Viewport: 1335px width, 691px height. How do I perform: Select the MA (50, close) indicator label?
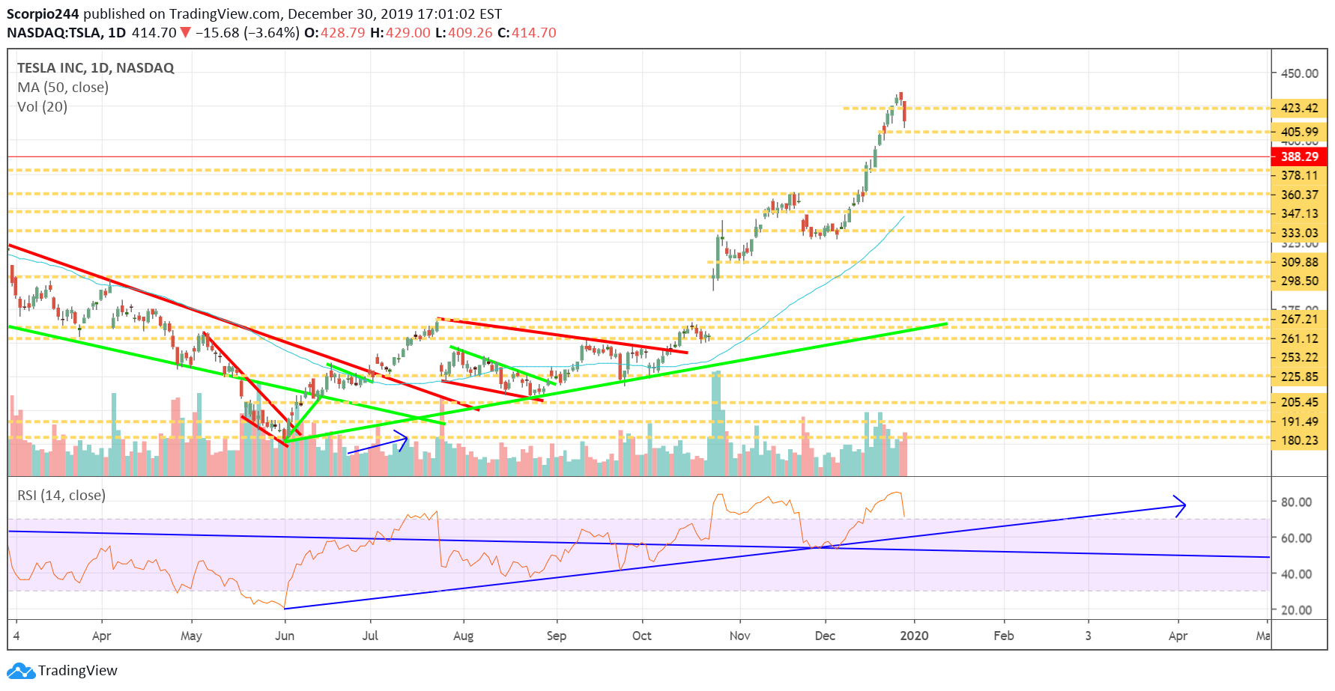[x=63, y=88]
